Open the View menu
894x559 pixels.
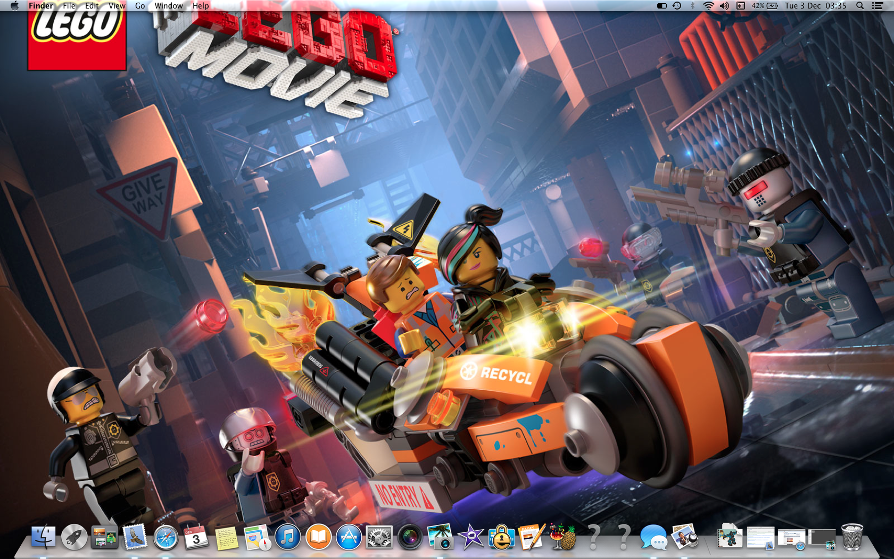click(x=117, y=6)
